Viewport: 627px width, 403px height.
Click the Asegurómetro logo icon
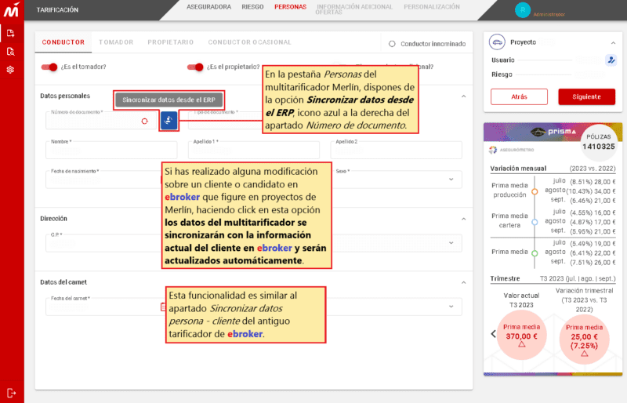pos(493,150)
